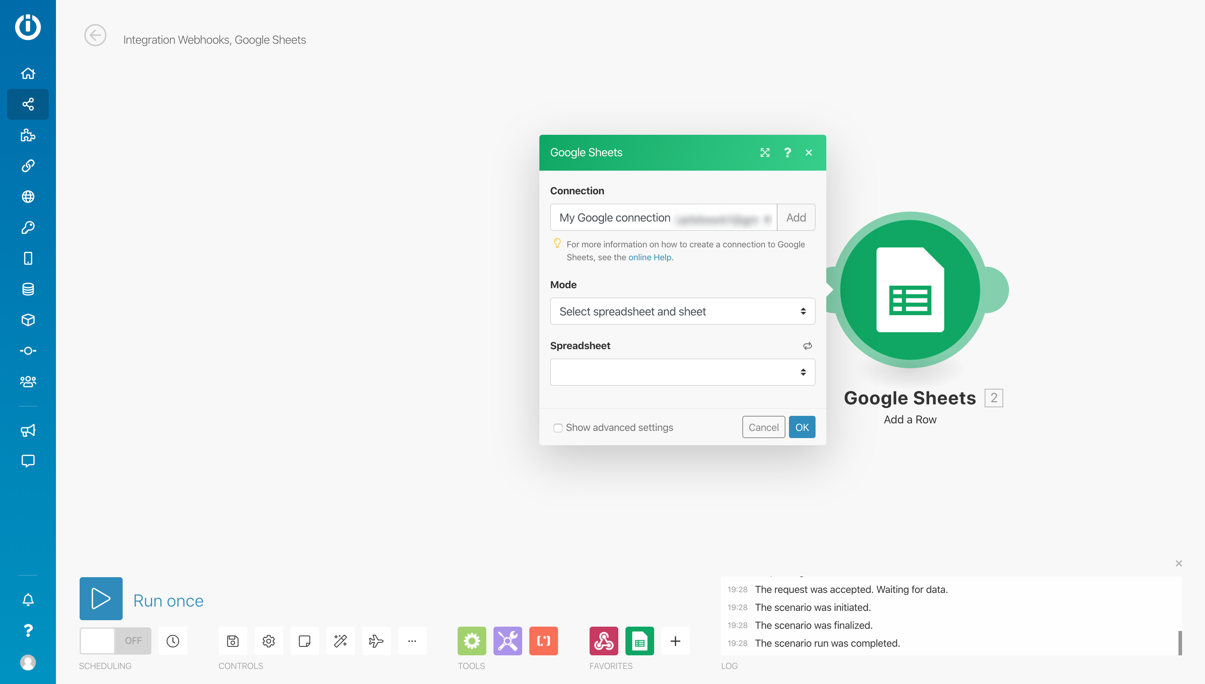Open Notifications bell icon
The width and height of the screenshot is (1205, 684).
[28, 599]
